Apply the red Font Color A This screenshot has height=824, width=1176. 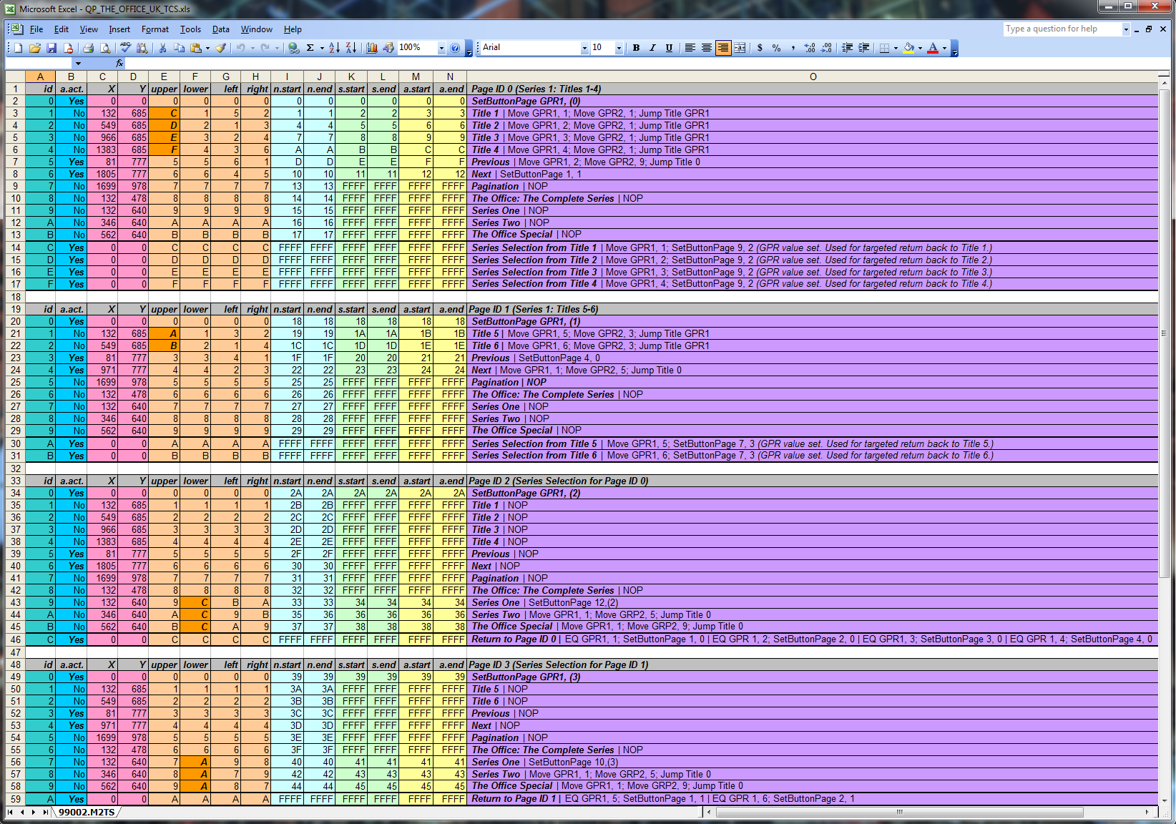pyautogui.click(x=933, y=48)
